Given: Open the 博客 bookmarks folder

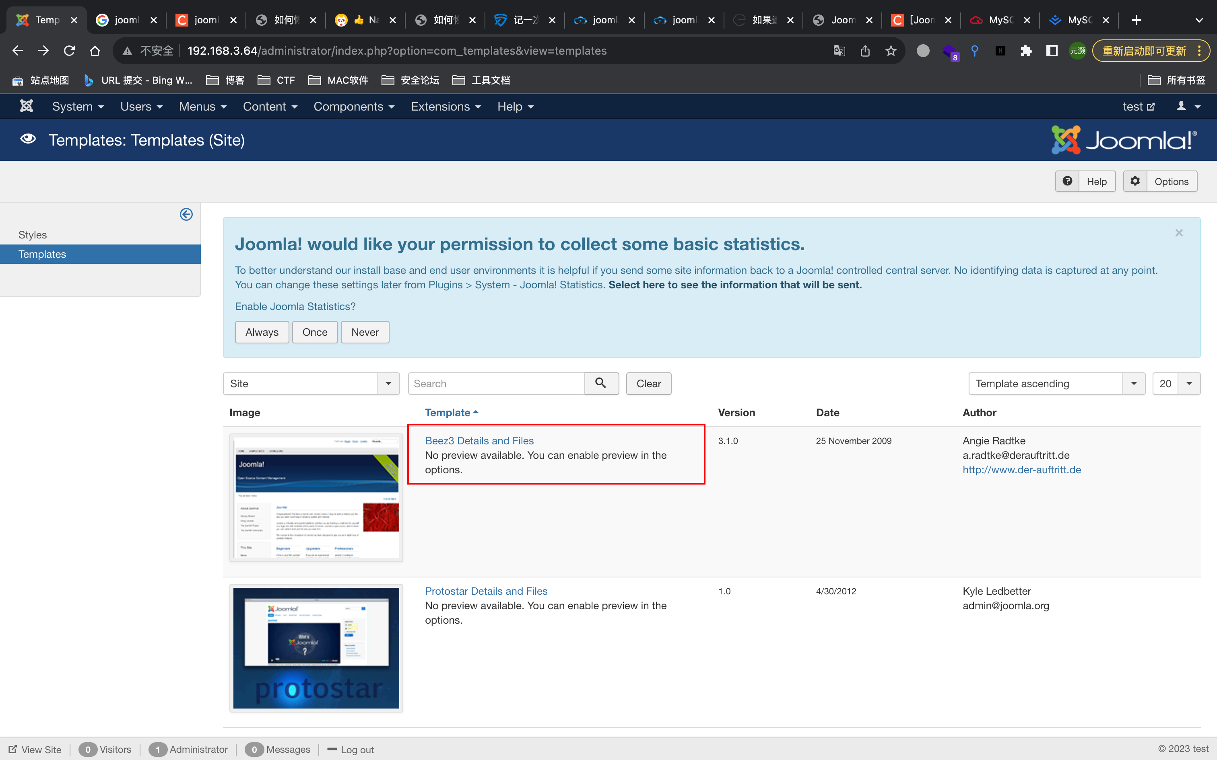Looking at the screenshot, I should pyautogui.click(x=225, y=80).
